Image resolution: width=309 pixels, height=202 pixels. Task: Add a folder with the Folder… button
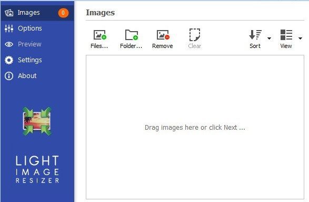click(x=131, y=39)
